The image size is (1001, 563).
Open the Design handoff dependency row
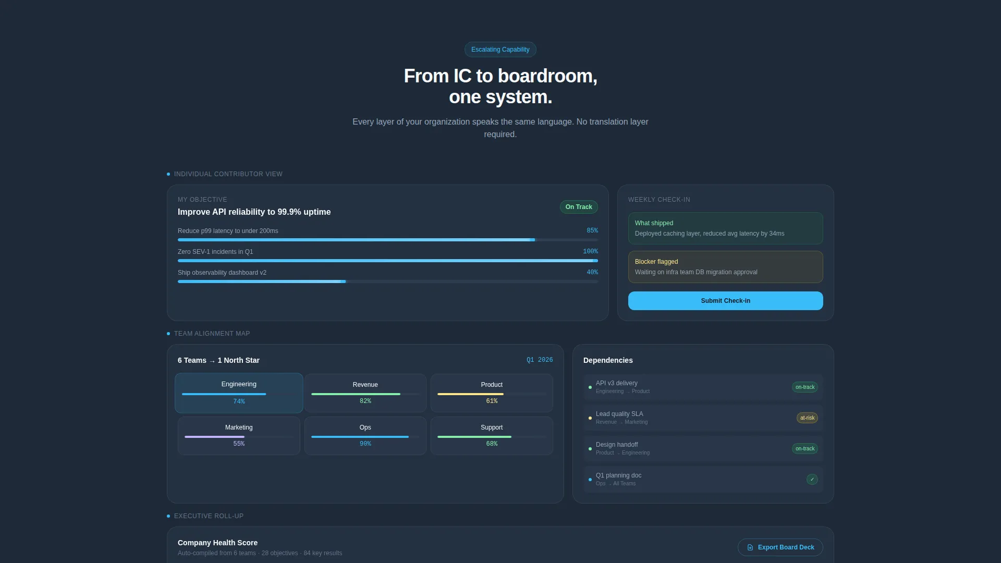coord(703,449)
